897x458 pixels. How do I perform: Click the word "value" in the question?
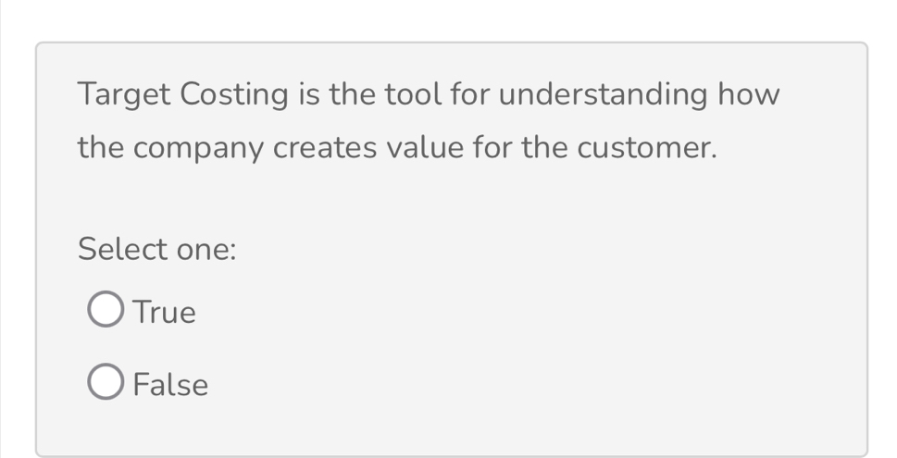pyautogui.click(x=424, y=148)
